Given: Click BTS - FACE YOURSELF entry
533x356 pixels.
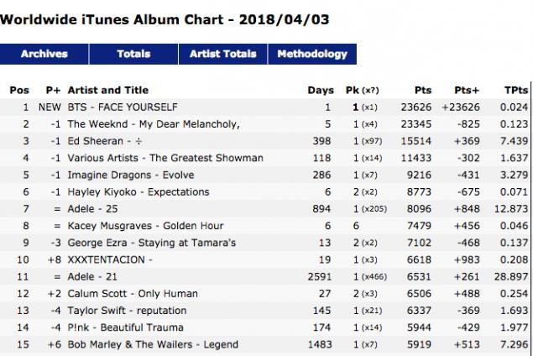Looking at the screenshot, I should (123, 107).
